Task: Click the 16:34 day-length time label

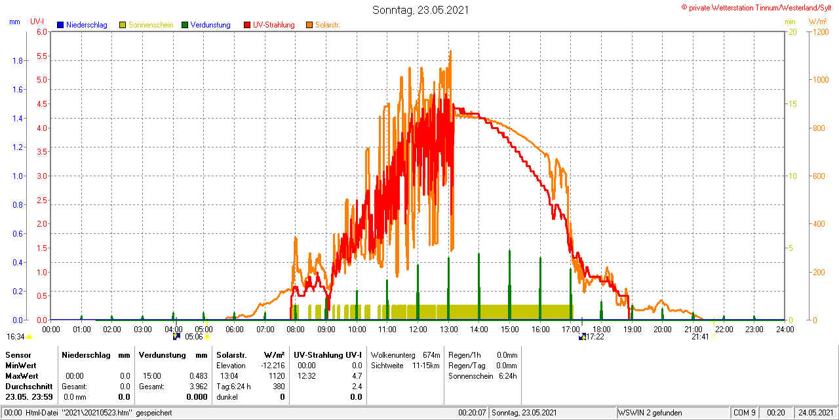Action: coord(16,337)
